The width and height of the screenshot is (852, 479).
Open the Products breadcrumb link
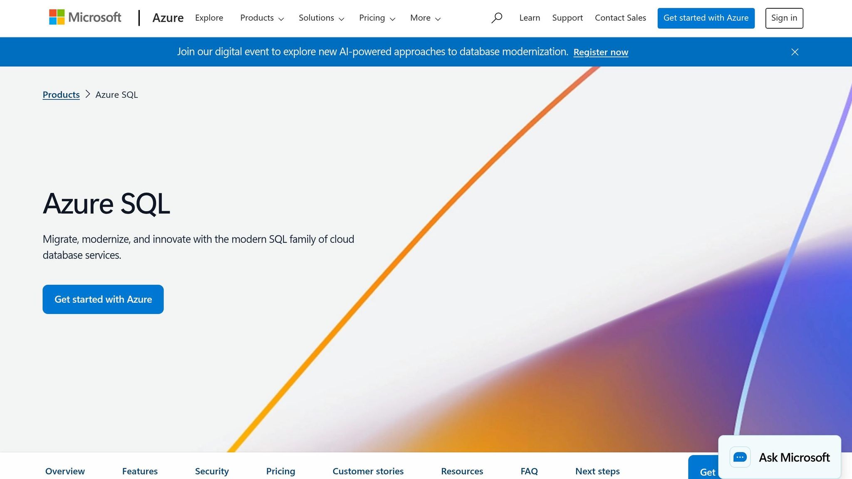pos(61,94)
